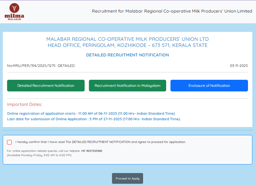256x185 pixels.
Task: Click the DETAILED RECRUITMENT NOTIFICATION heading
Action: [x=127, y=55]
